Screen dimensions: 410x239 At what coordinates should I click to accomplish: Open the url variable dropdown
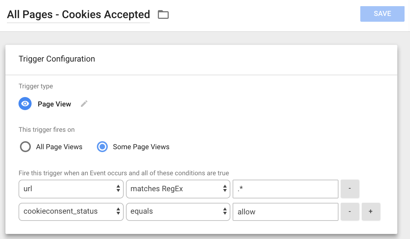71,189
